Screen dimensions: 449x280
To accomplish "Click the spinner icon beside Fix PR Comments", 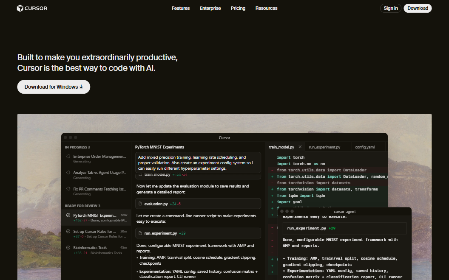I will [68, 189].
